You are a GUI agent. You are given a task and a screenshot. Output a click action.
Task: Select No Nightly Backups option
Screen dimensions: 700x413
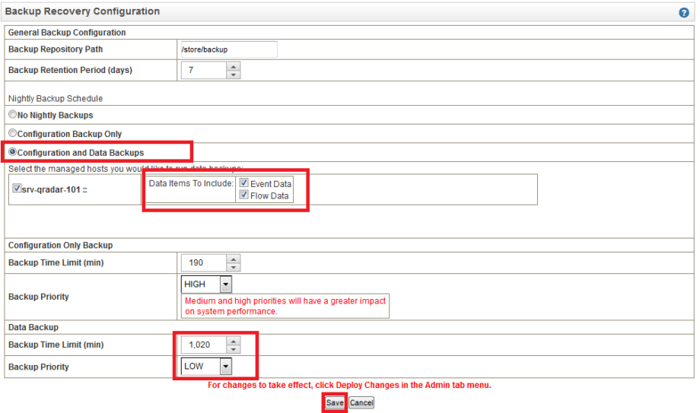coord(12,115)
